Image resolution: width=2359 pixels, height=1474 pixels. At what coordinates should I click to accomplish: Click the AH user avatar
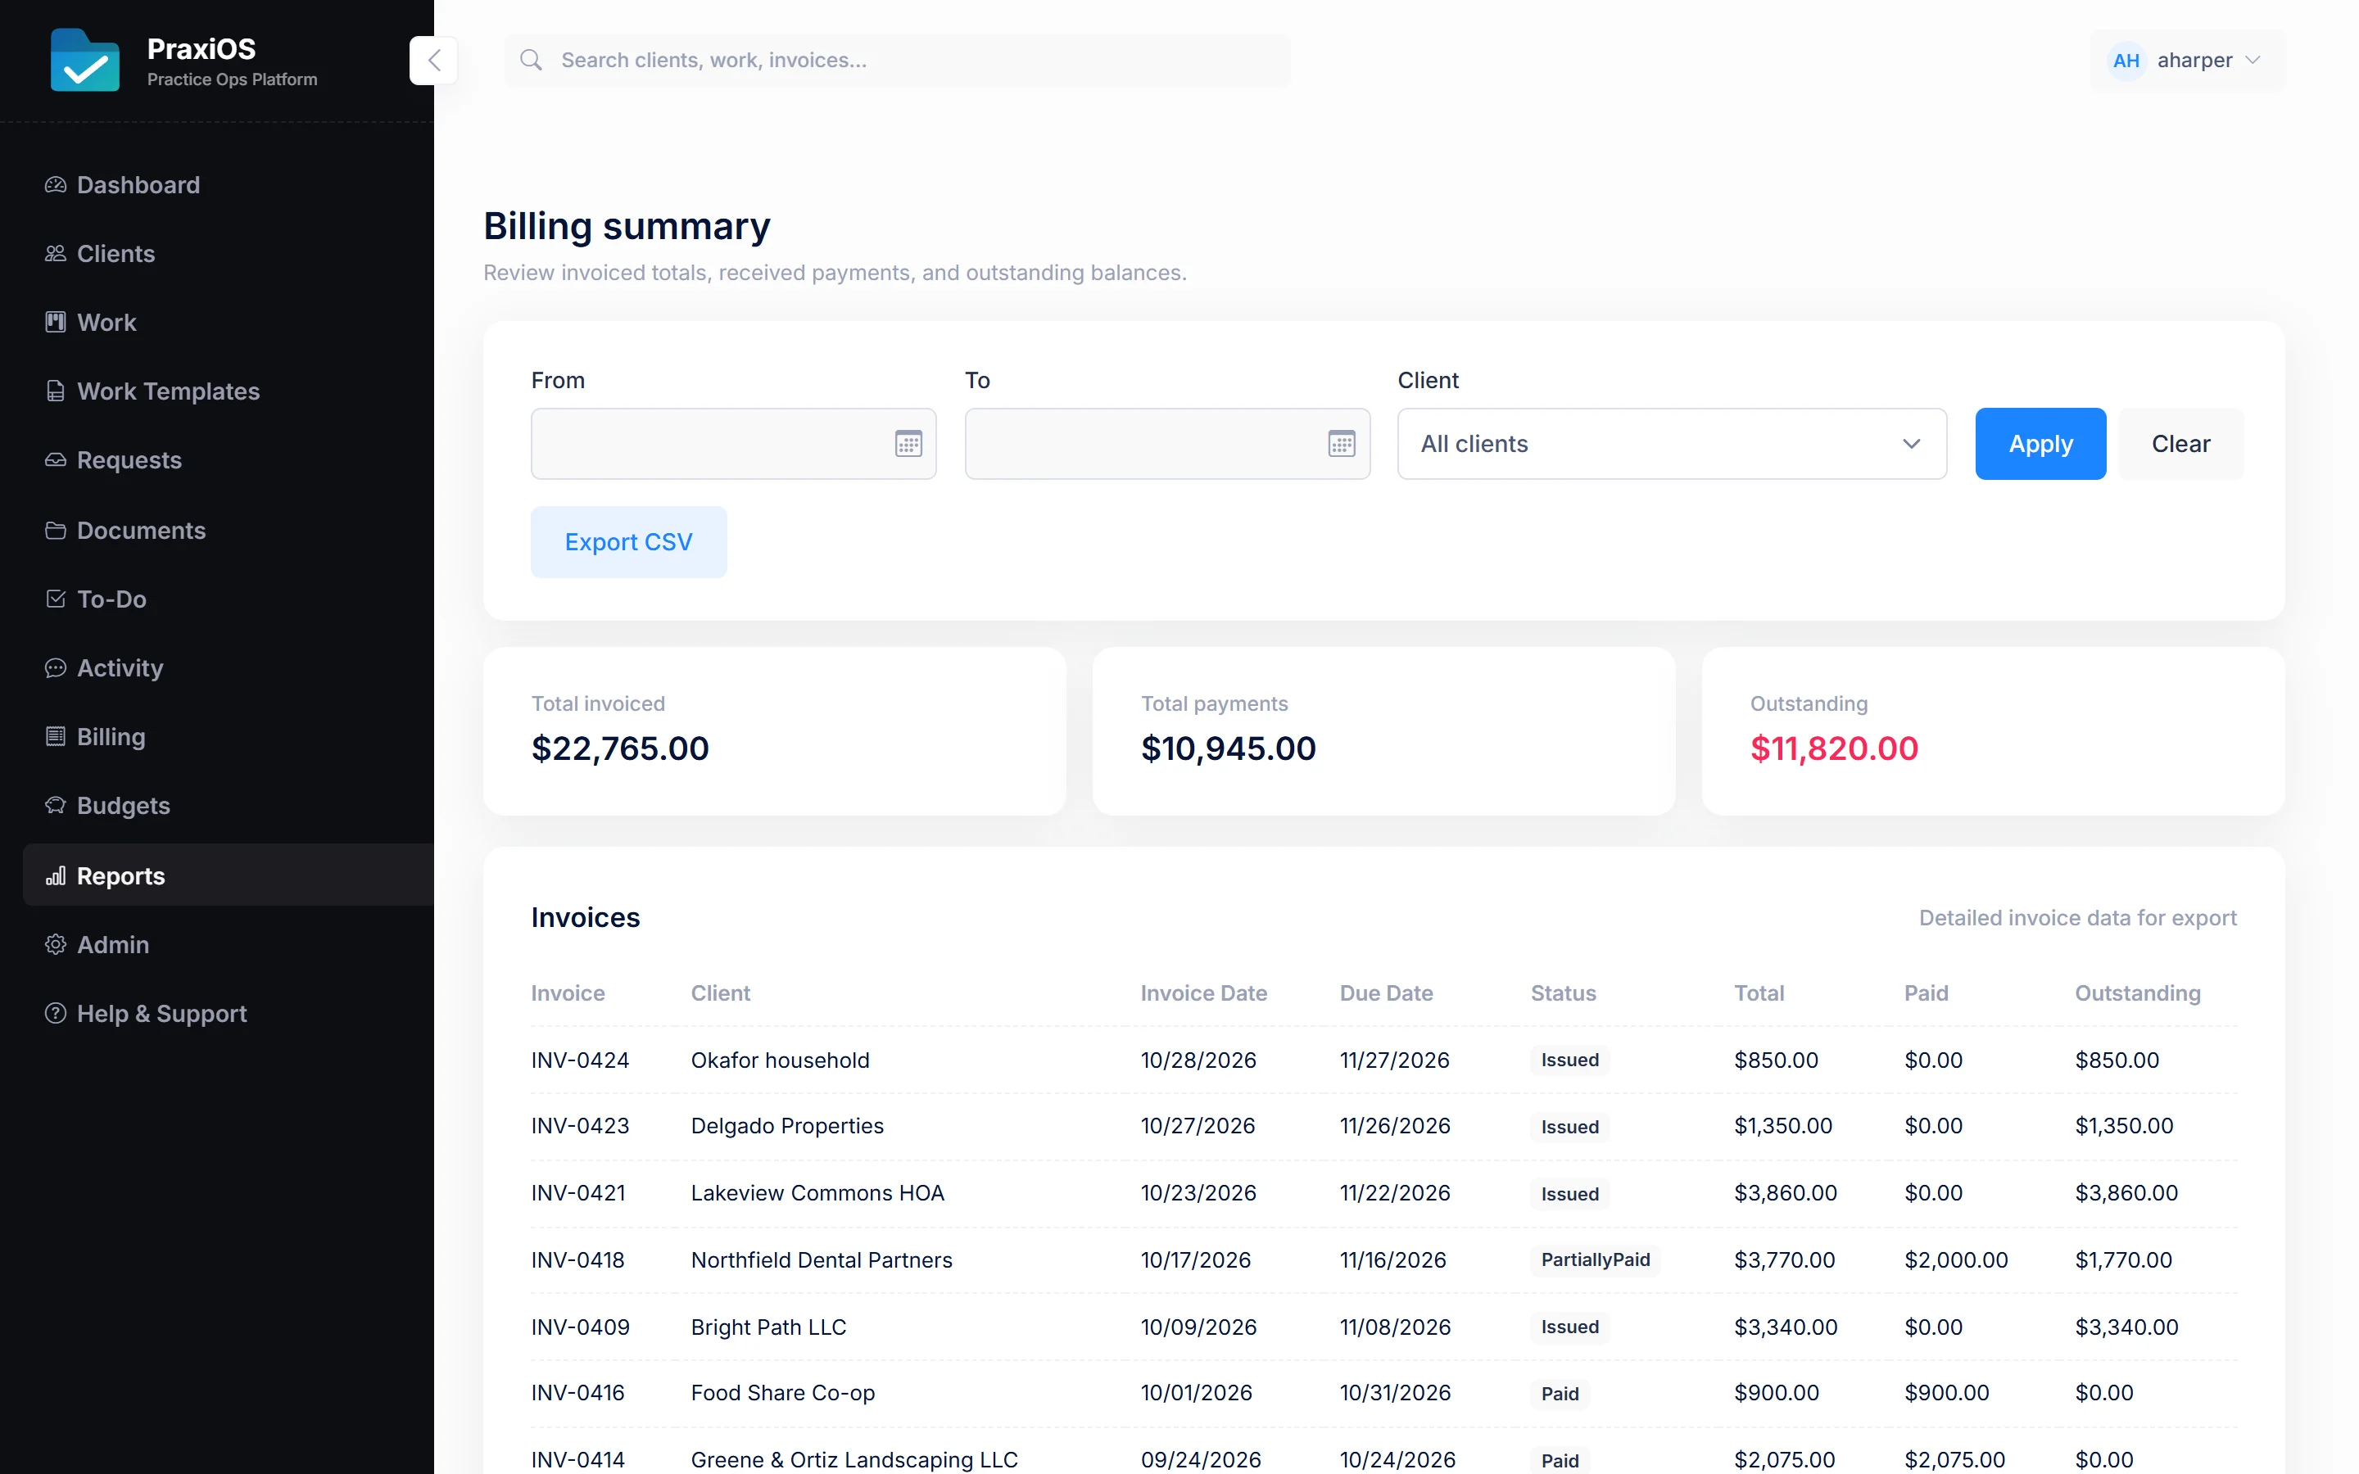tap(2126, 61)
